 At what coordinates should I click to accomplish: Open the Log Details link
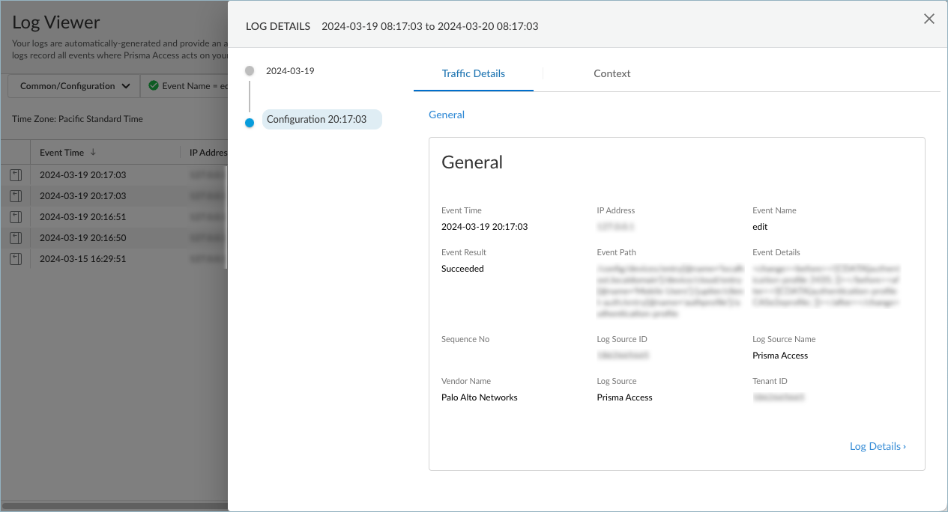[x=877, y=446]
